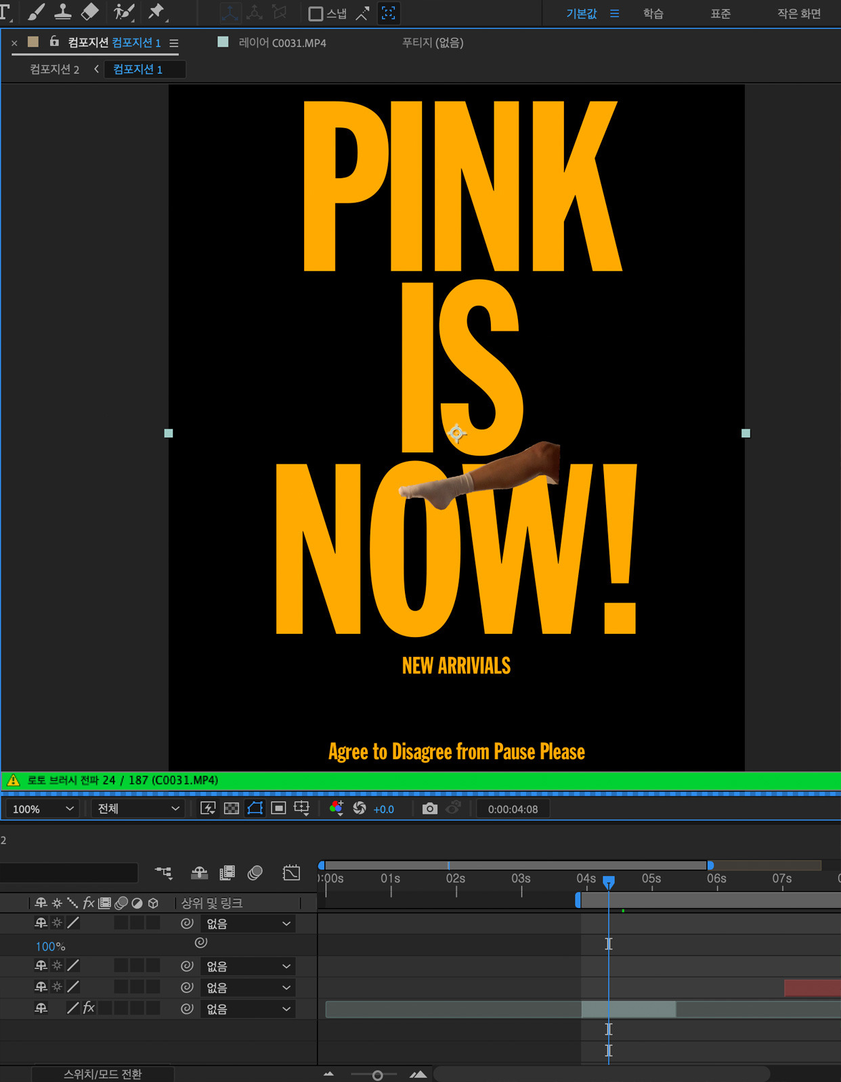Click the timeline search field
The height and width of the screenshot is (1082, 841).
click(69, 873)
